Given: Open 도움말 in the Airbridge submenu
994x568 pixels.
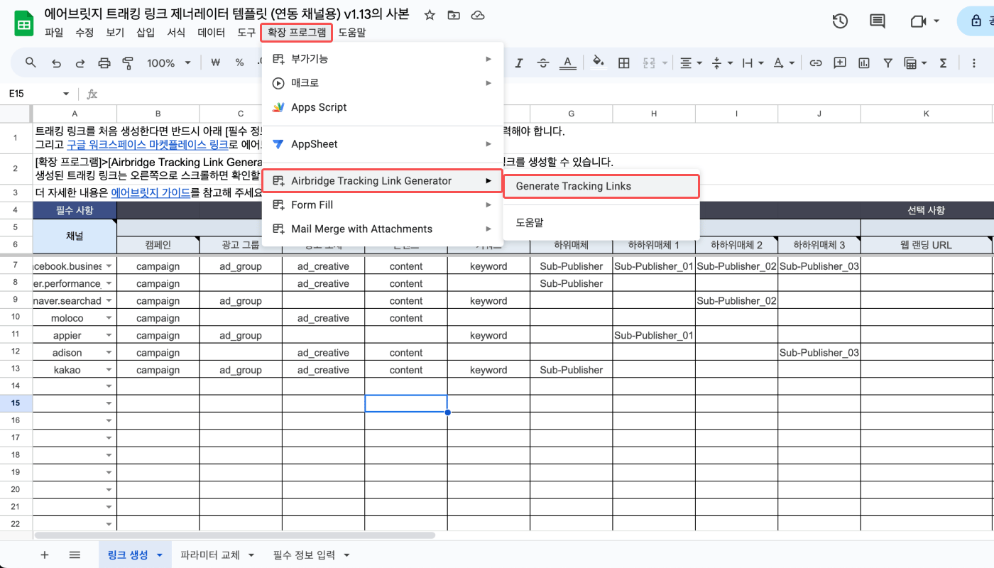Looking at the screenshot, I should (601, 222).
